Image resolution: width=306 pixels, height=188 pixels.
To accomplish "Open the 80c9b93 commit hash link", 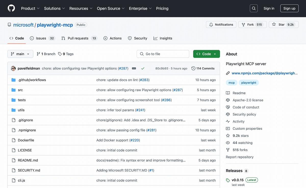I will point(162,68).
